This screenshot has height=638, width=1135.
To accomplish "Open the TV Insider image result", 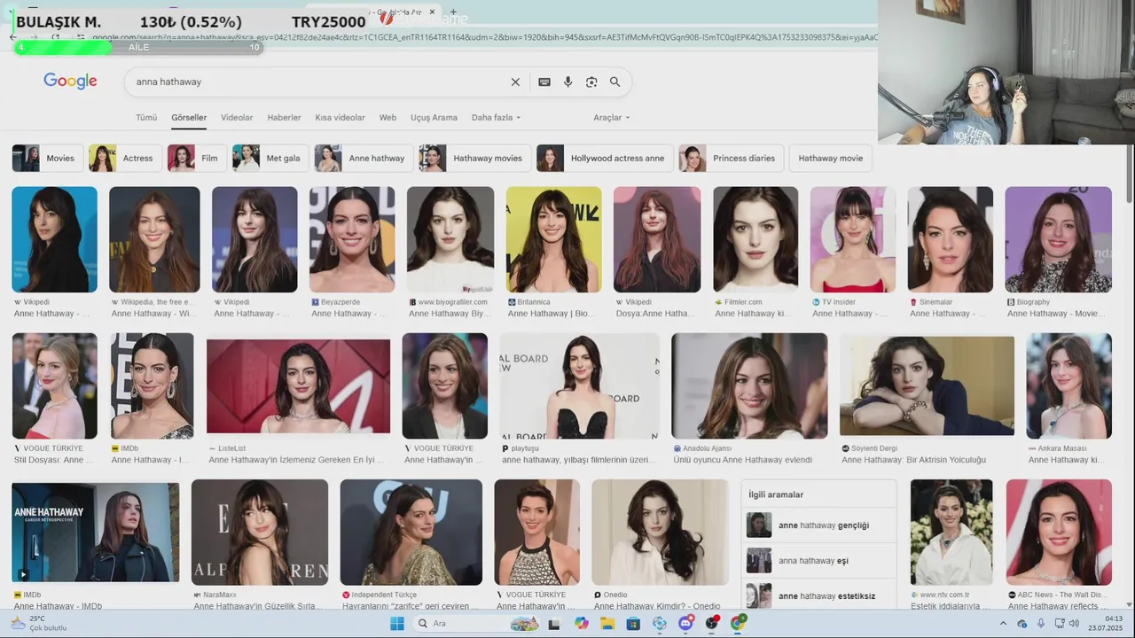I will click(x=852, y=239).
